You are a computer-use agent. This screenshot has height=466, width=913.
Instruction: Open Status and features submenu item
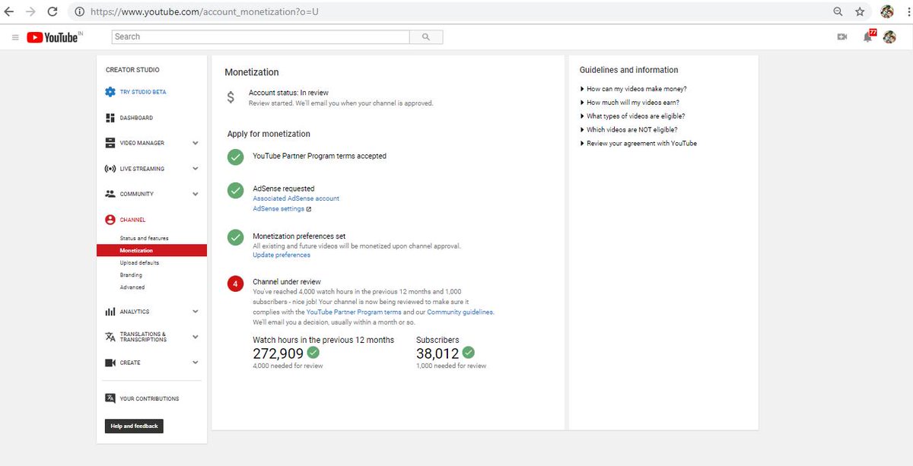pyautogui.click(x=145, y=239)
